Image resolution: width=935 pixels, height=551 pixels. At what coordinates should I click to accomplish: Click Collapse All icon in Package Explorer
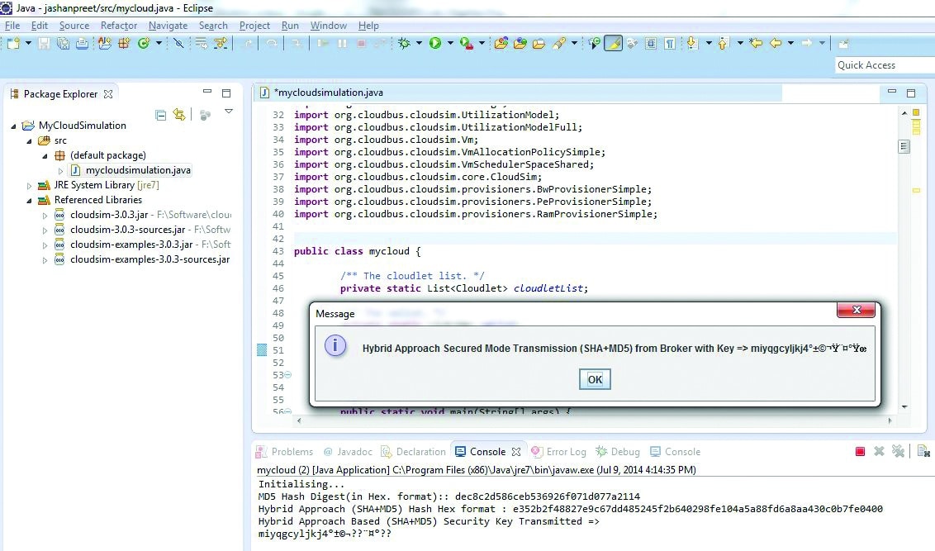tap(161, 115)
